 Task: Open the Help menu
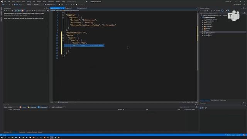63,2
